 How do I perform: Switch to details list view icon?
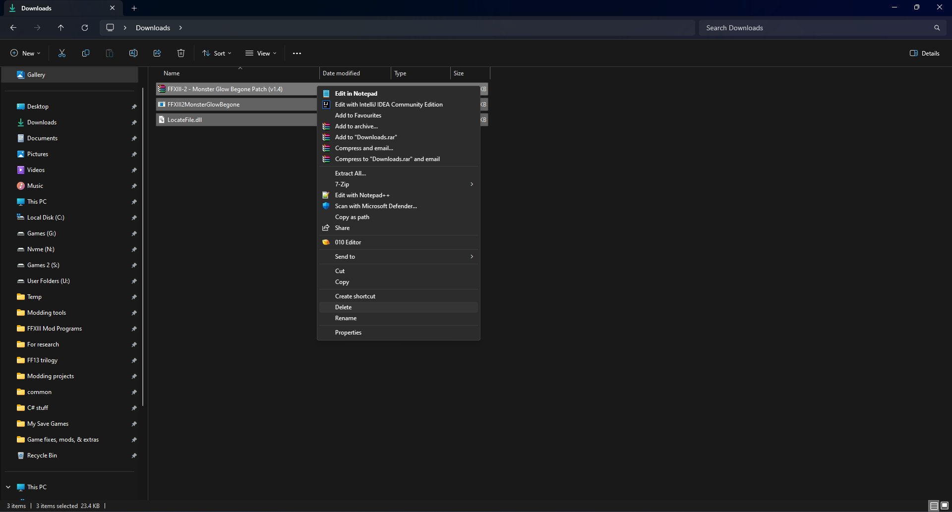[x=934, y=506]
